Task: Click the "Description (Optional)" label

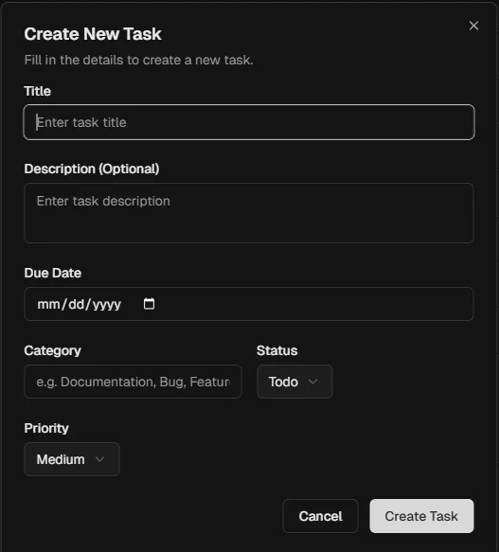Action: click(x=92, y=169)
